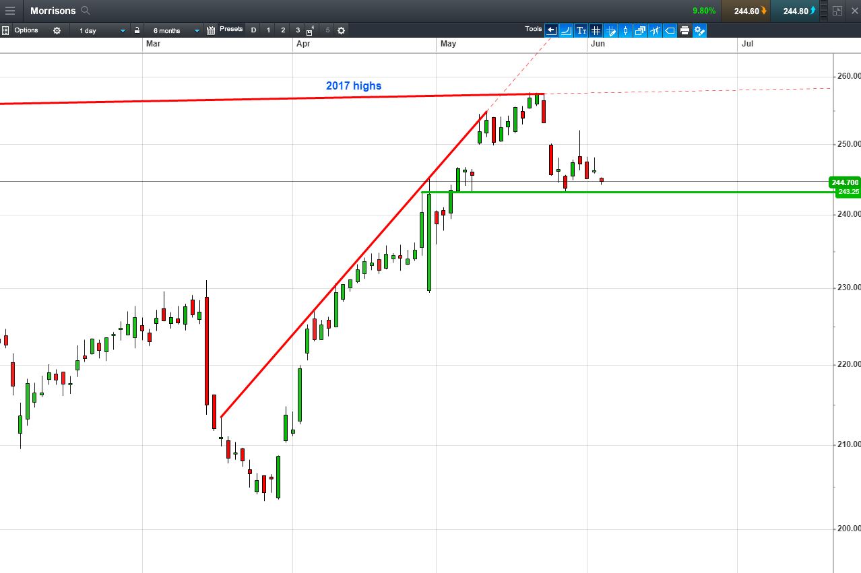This screenshot has height=573, width=861.
Task: Save layout to preset 4
Action: 311,30
